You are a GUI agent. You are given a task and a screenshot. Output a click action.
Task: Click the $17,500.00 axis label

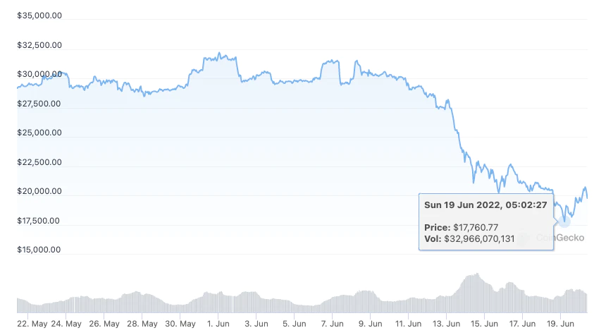[38, 221]
